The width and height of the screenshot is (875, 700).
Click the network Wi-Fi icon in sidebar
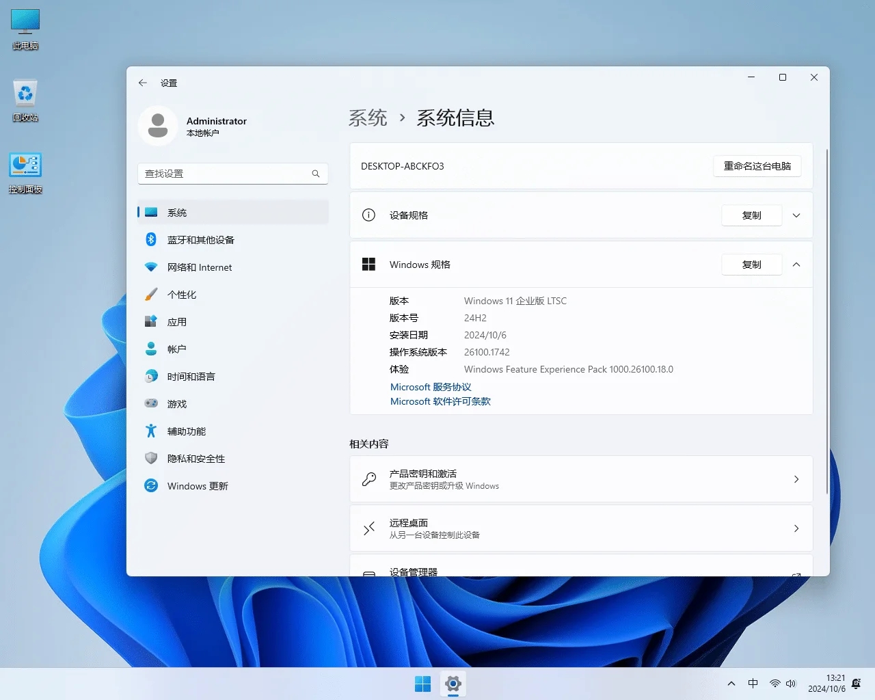click(151, 267)
